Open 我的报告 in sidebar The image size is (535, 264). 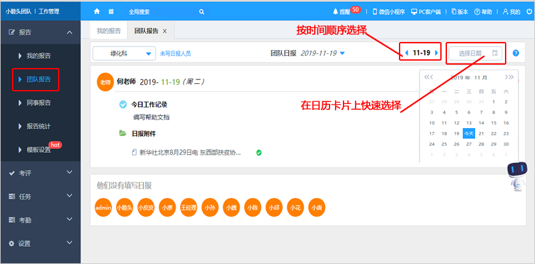(x=39, y=56)
